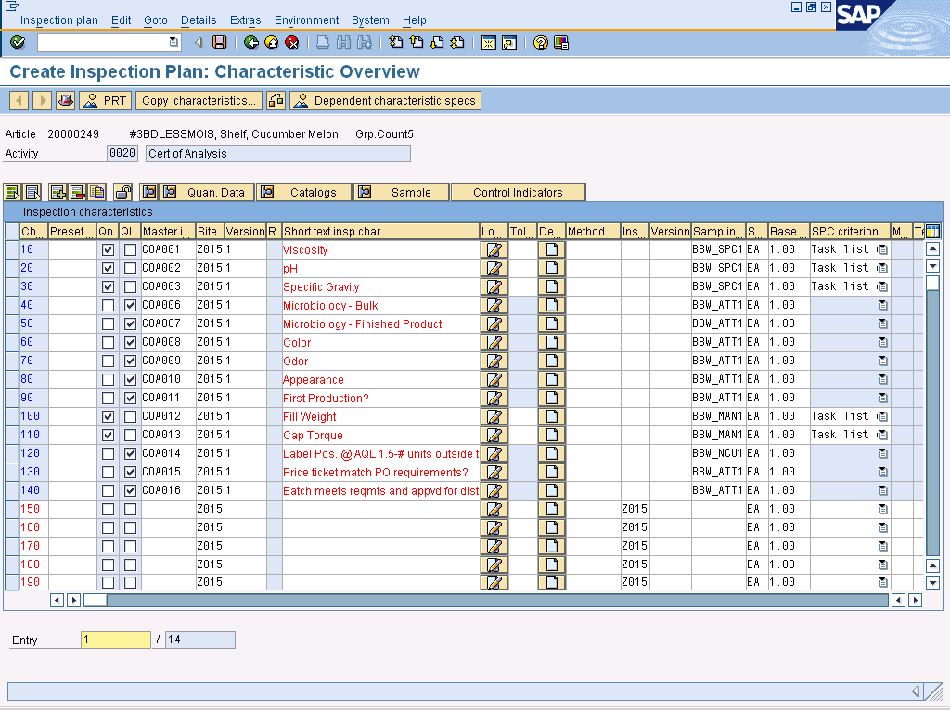Click the red Cancel icon
The image size is (950, 710).
tap(292, 43)
